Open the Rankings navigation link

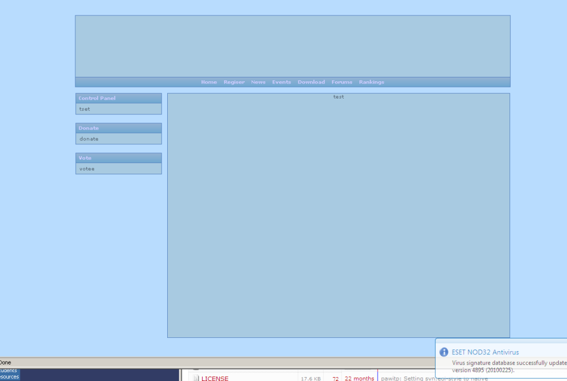click(371, 82)
